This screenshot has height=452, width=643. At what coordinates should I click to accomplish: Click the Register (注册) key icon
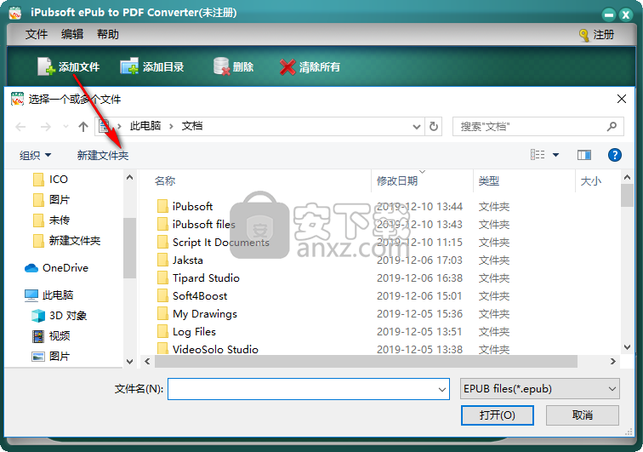[x=584, y=35]
